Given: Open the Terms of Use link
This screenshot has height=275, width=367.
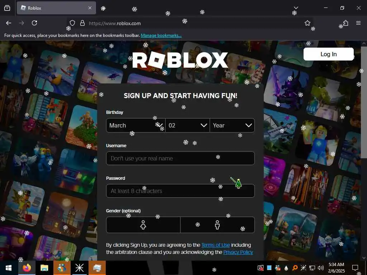Looking at the screenshot, I should 215,245.
